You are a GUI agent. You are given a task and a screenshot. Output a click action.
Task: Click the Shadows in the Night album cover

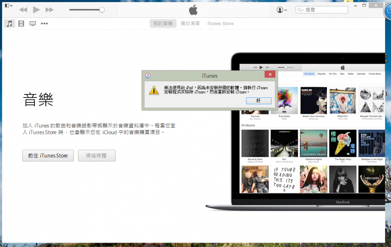coord(371,143)
